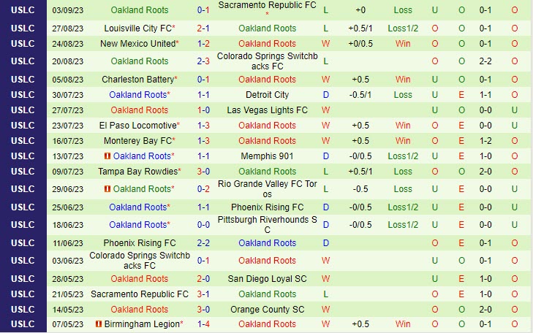Screen dimensions: 533x333
Task: Select Las Vegas Lights FC
Action: coord(268,110)
